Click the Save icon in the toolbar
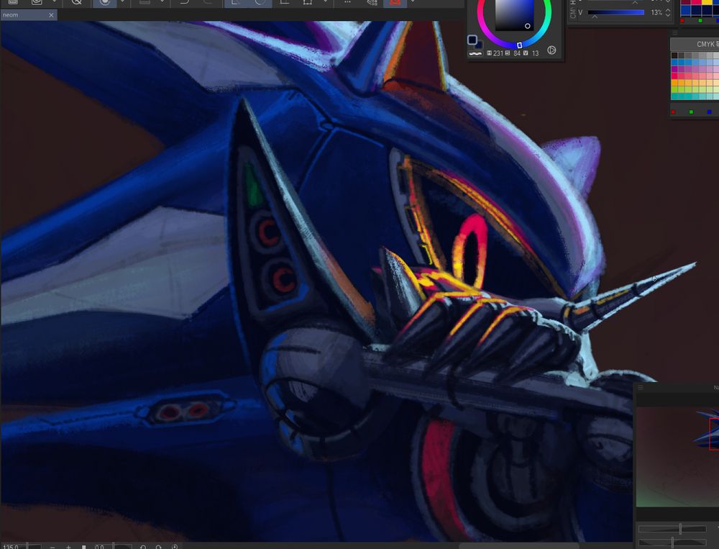This screenshot has width=719, height=549. coord(12,3)
